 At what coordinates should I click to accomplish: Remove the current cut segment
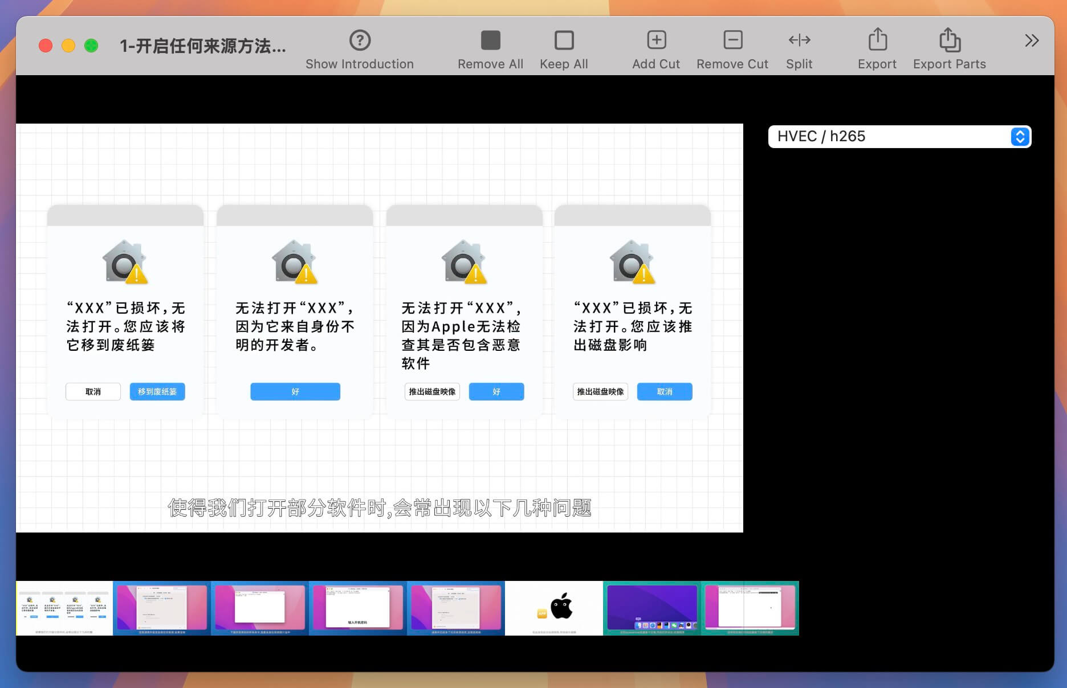732,40
